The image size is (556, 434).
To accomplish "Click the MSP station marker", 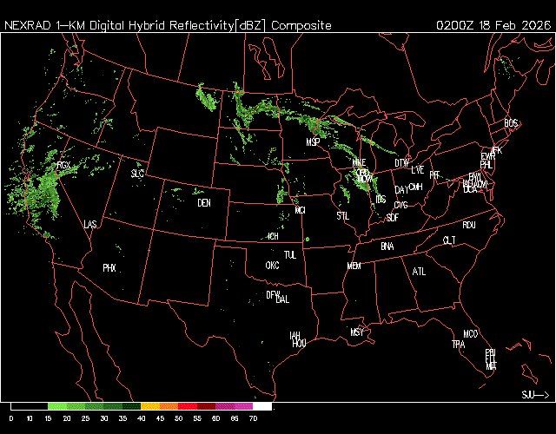I will click(x=314, y=141).
